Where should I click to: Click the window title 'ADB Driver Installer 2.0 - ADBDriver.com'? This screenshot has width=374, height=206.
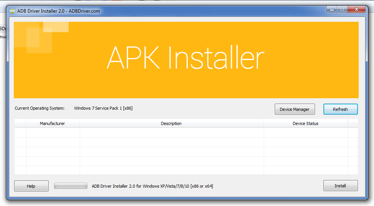coord(58,11)
